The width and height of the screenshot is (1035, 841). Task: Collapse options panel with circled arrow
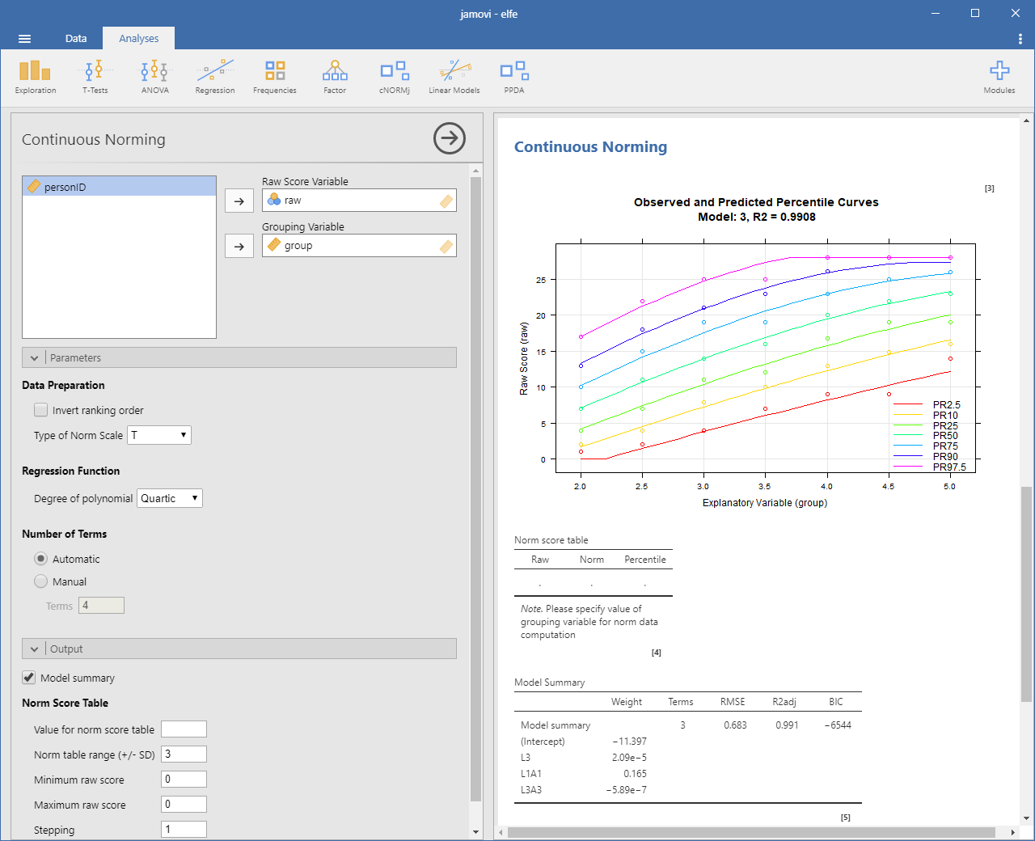(450, 138)
